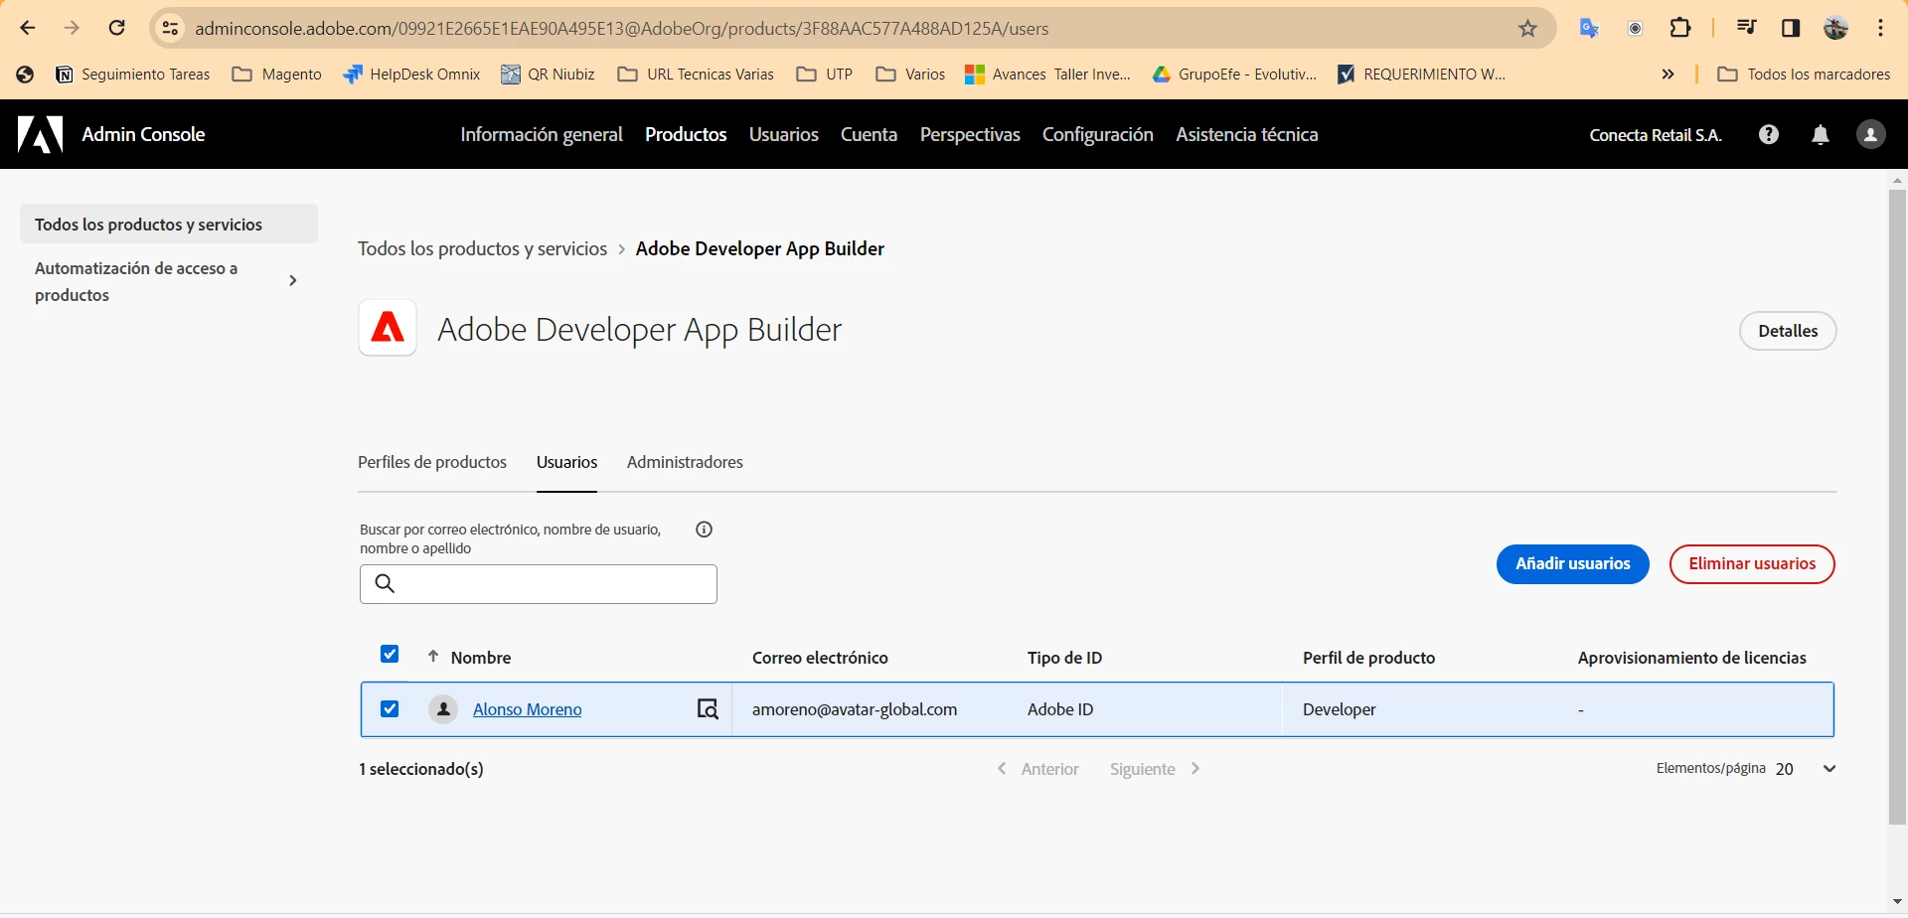Open the Detalles button
Viewport: 1908px width, 918px height.
coord(1788,331)
